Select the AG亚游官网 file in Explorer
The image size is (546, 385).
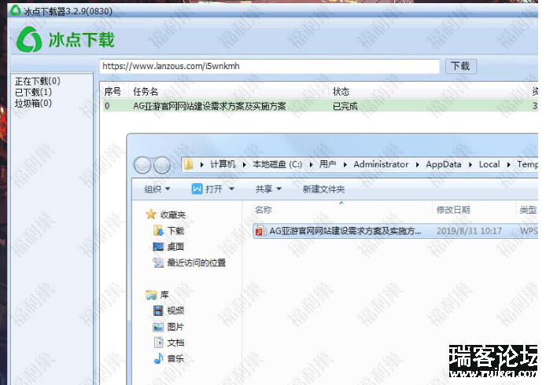(396, 231)
